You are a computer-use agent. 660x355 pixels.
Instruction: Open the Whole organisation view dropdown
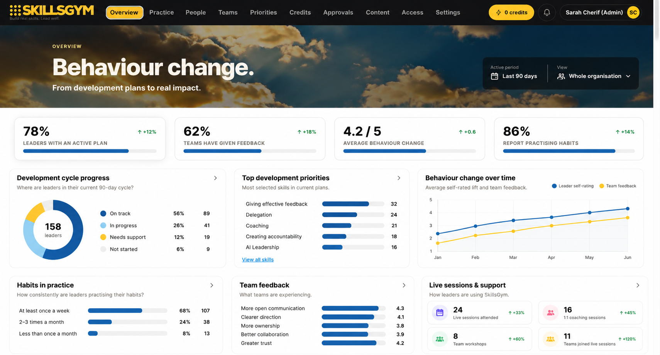coord(594,76)
